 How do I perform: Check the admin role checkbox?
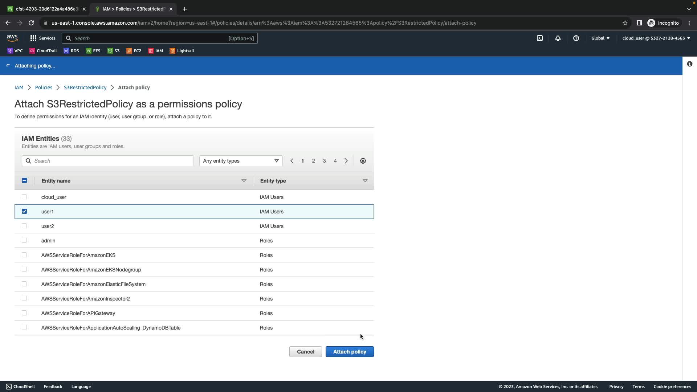click(x=24, y=240)
